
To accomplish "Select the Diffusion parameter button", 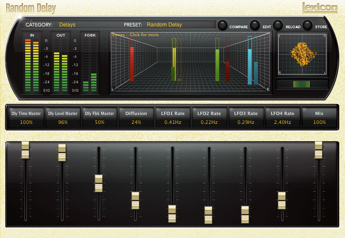I will (x=136, y=117).
